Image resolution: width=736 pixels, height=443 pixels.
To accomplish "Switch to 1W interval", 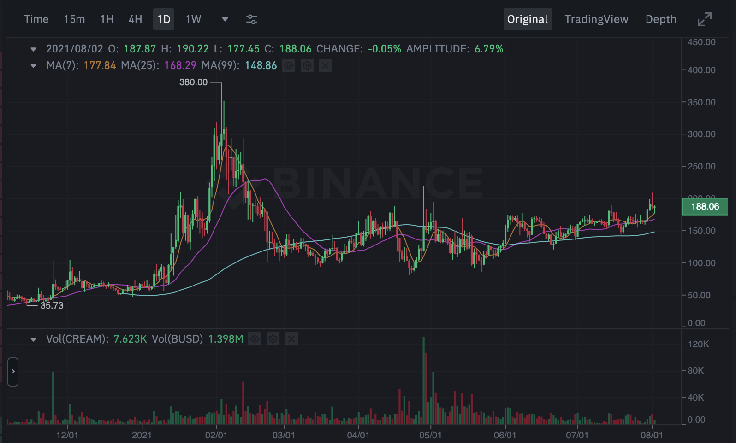I will tap(194, 19).
